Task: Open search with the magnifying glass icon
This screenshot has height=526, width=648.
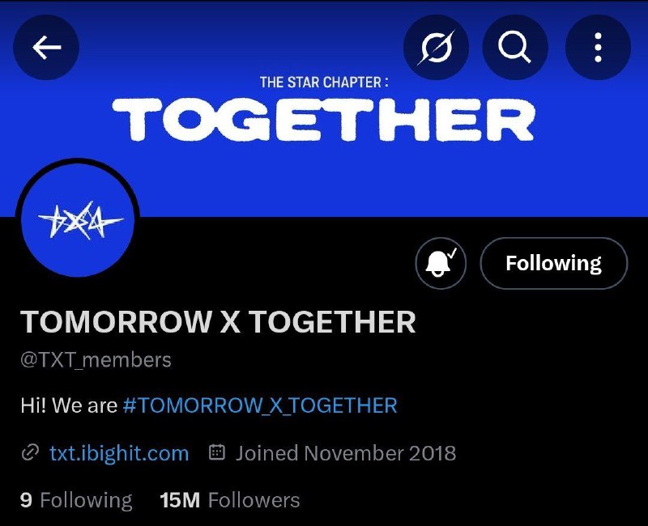Action: click(515, 47)
